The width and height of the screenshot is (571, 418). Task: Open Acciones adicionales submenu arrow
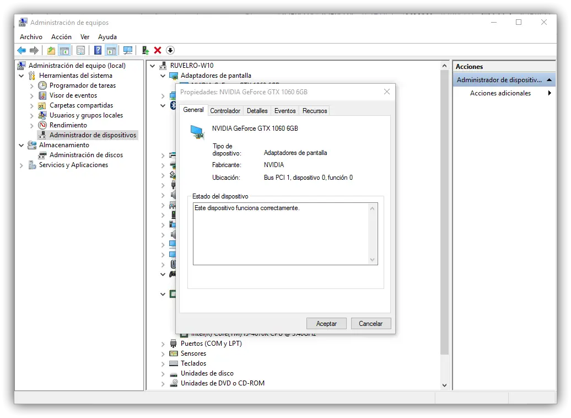click(550, 93)
